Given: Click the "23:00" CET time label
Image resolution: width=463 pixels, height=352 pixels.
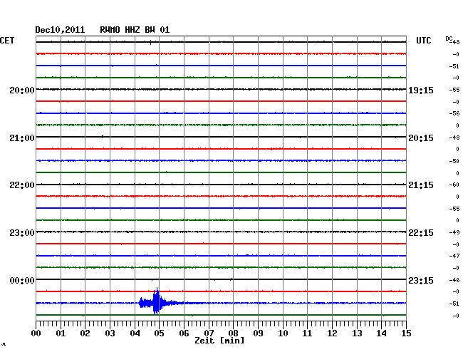Looking at the screenshot, I should click(x=22, y=233).
